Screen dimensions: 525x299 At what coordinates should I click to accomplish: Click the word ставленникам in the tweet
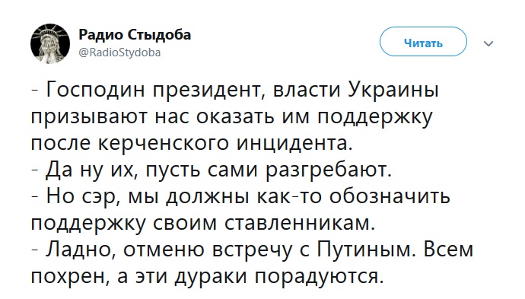pyautogui.click(x=300, y=224)
